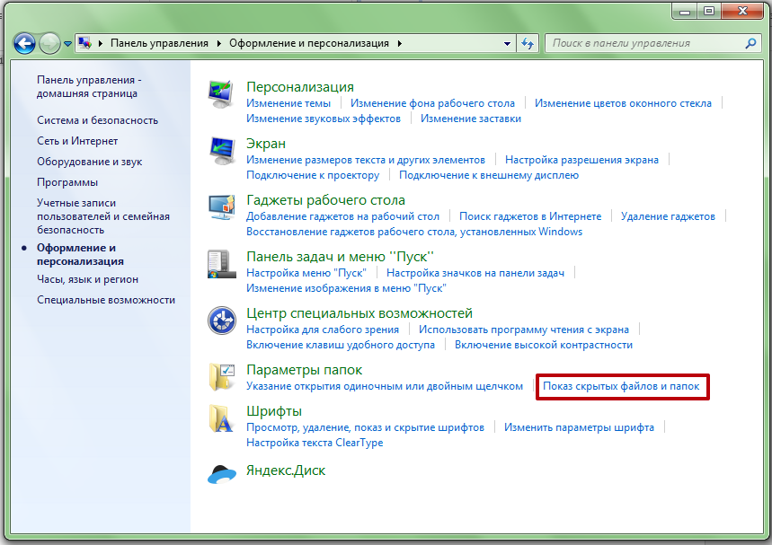The width and height of the screenshot is (772, 545).
Task: Click Удаление гаджетов link
Action: coord(668,216)
